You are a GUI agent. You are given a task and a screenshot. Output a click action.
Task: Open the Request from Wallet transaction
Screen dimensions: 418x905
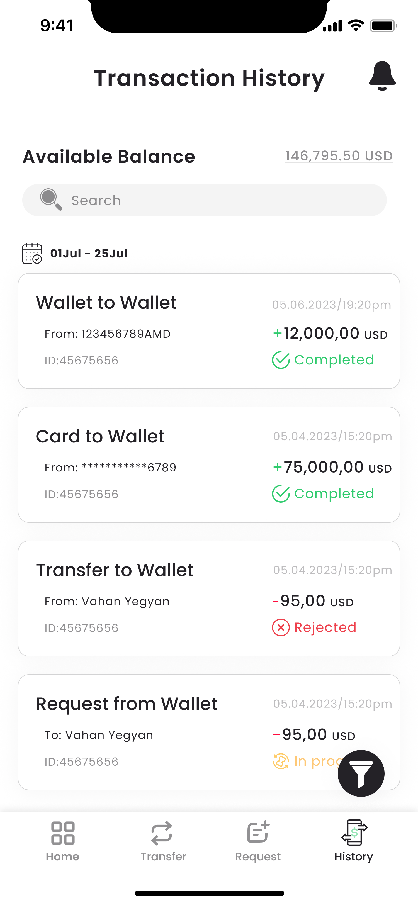[x=209, y=732]
